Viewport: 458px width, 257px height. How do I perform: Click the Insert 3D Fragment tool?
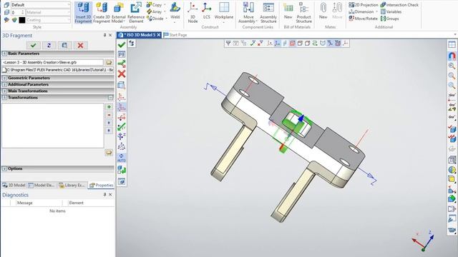(x=83, y=13)
